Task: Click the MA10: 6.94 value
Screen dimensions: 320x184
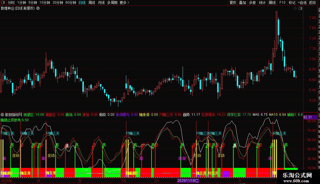Action: pyautogui.click(x=277, y=115)
